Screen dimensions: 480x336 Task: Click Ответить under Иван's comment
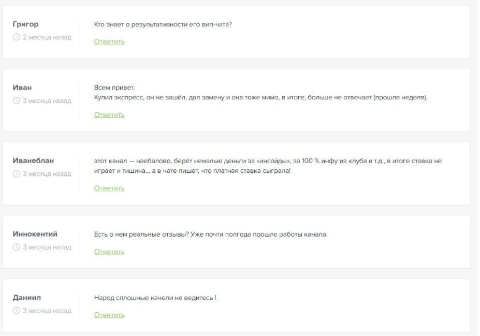(109, 115)
